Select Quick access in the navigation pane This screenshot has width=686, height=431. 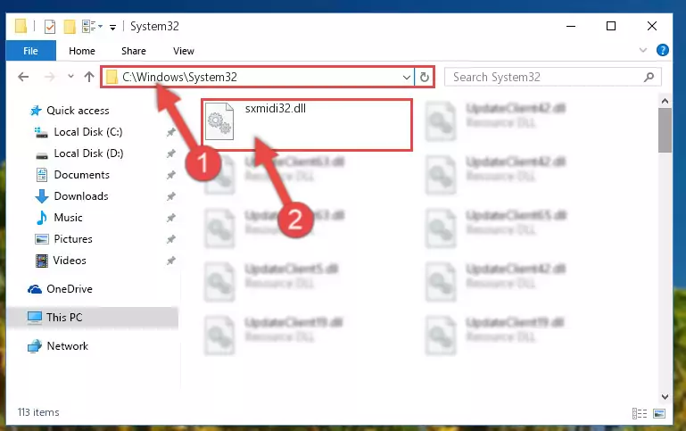tap(78, 111)
